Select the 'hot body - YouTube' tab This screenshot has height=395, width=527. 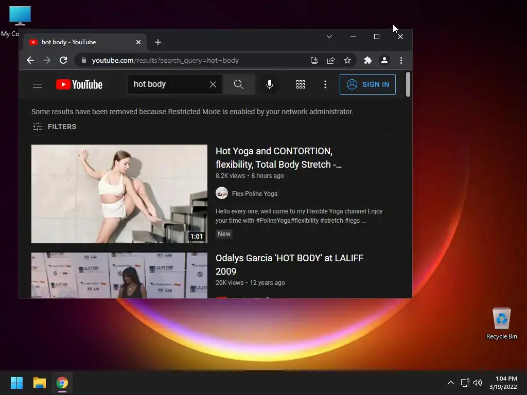[x=85, y=42]
